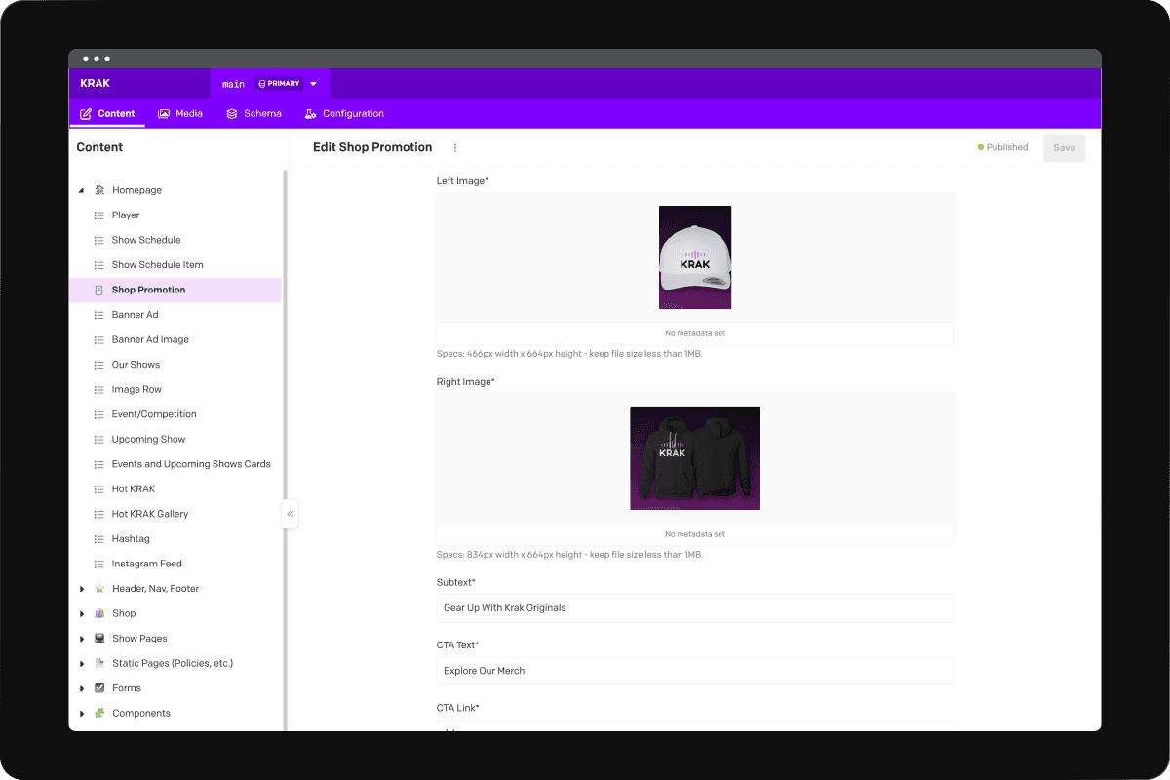
Task: Expand the Static Pages (Policies, etc.) node
Action: (x=82, y=663)
